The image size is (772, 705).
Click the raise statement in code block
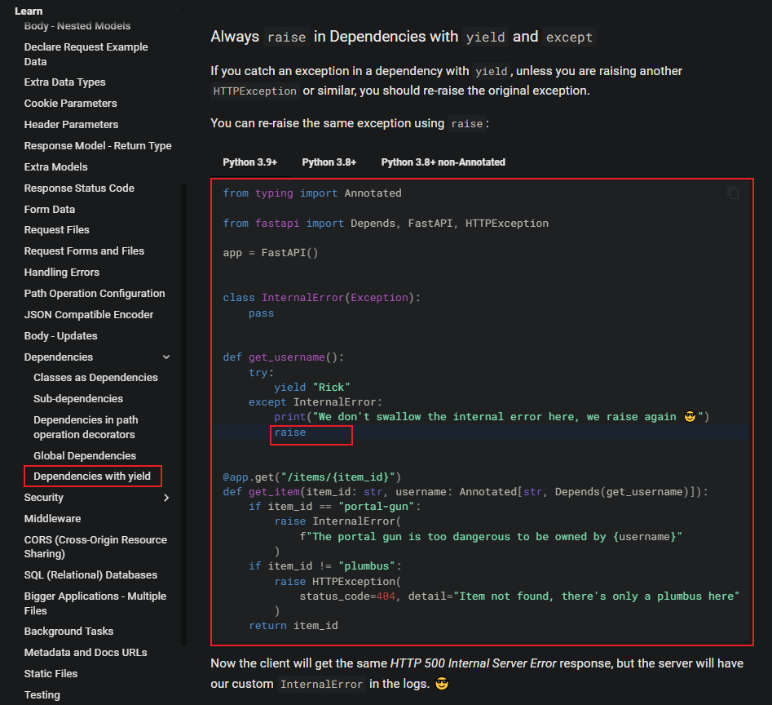tap(290, 432)
